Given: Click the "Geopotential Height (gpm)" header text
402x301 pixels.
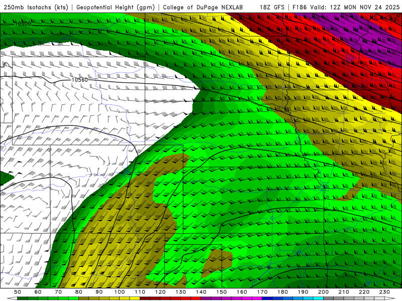Looking at the screenshot, I should [116, 8].
